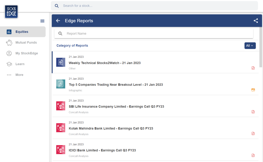Screen dimensions: 263x162
Task: Click the Equities bar chart icon
Action: (9, 32)
